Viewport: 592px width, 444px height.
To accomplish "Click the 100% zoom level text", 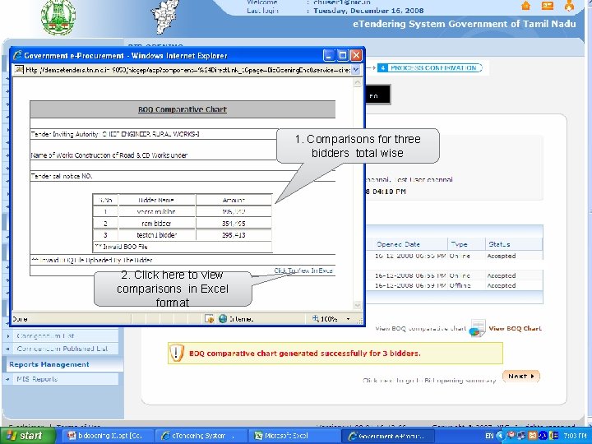I will pos(328,319).
